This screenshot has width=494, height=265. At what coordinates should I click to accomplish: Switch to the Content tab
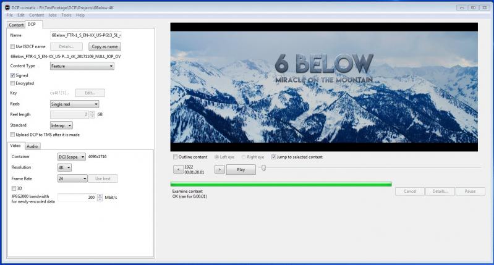click(16, 25)
